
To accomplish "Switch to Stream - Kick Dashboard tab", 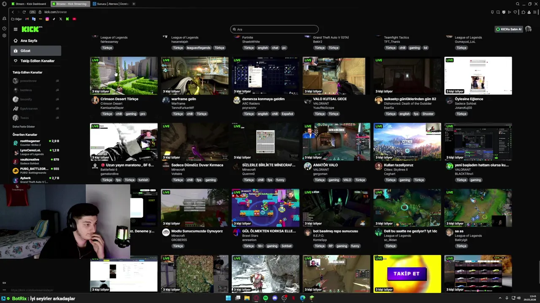I will tap(29, 4).
